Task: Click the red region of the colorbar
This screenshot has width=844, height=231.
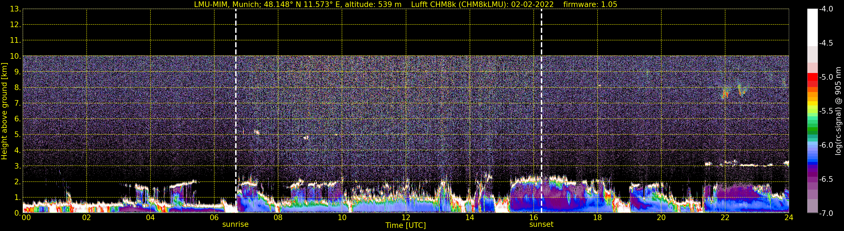Action: 813,80
